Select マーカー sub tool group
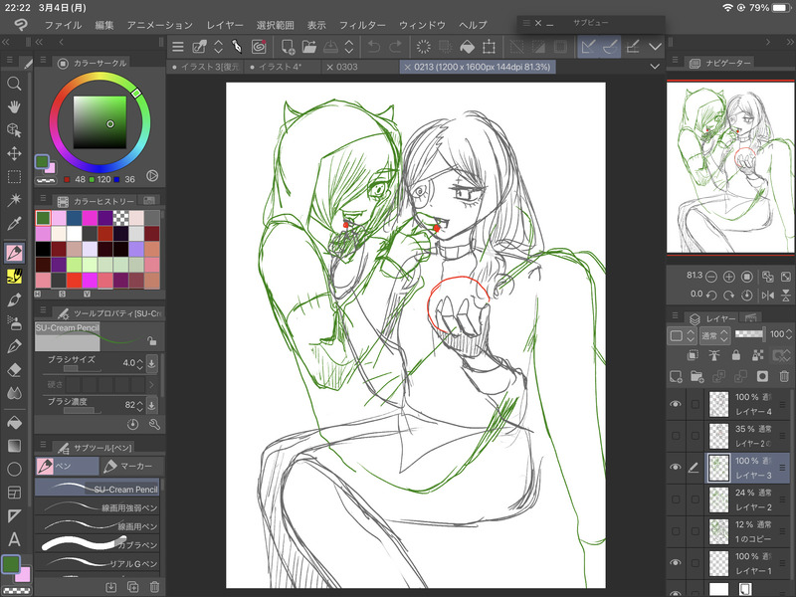 pos(132,466)
